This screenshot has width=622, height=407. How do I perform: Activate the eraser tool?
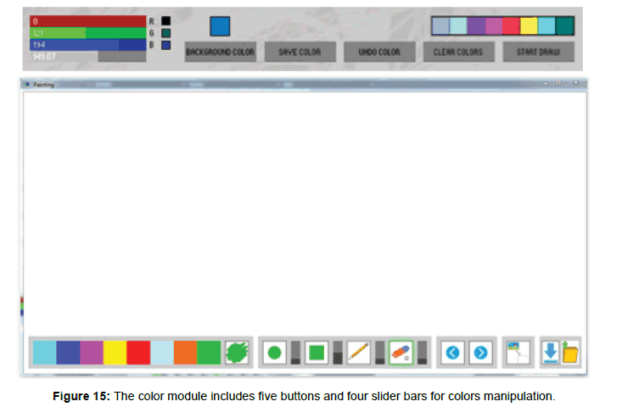[401, 352]
